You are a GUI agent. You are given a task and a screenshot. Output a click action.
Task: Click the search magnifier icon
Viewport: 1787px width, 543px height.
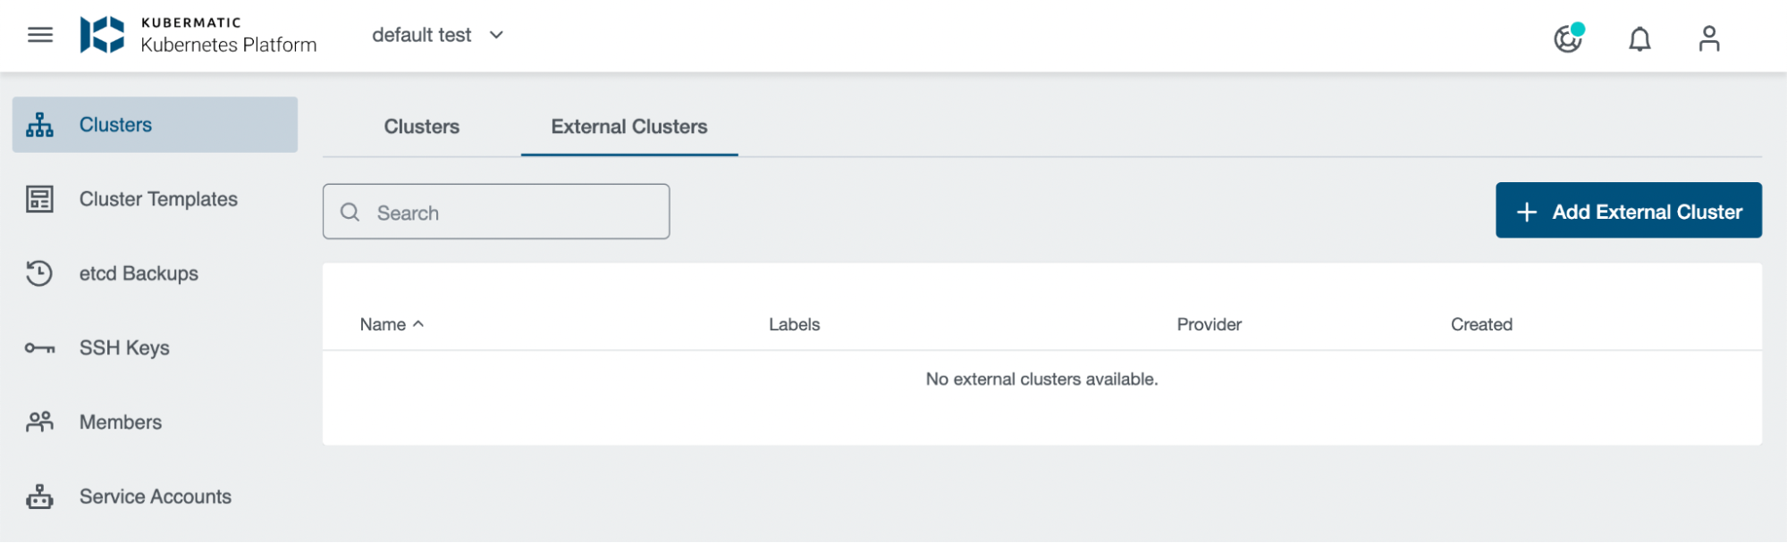pyautogui.click(x=350, y=212)
